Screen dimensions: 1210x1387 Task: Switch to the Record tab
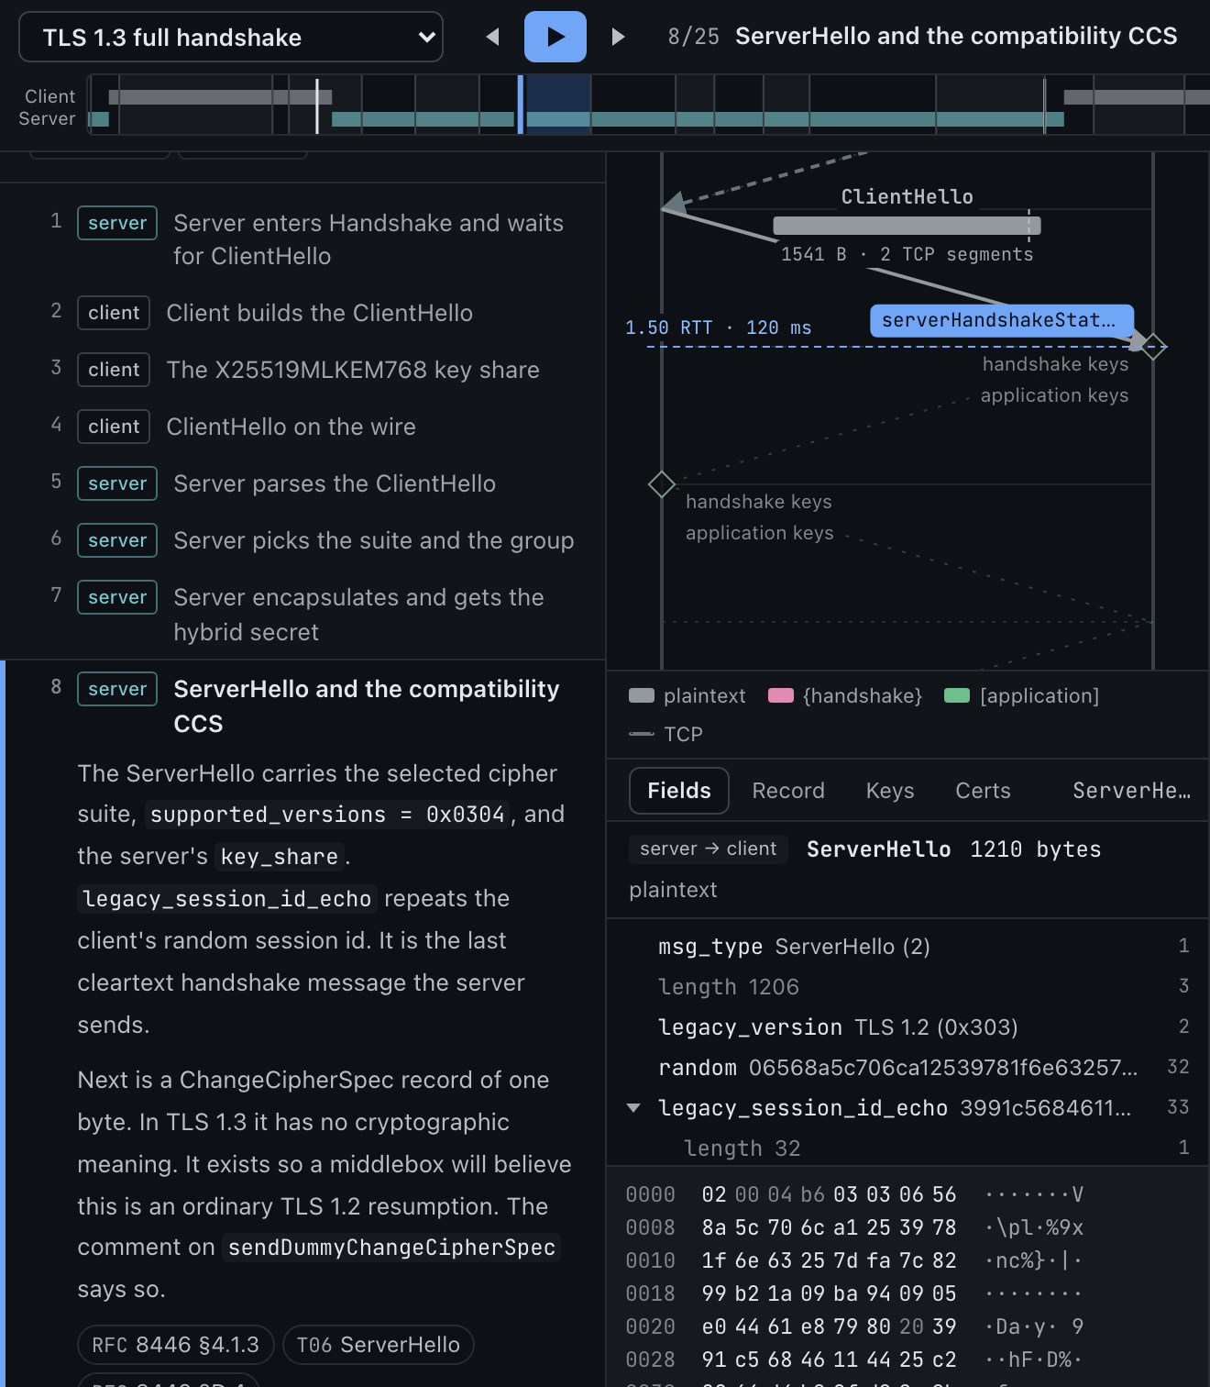788,791
